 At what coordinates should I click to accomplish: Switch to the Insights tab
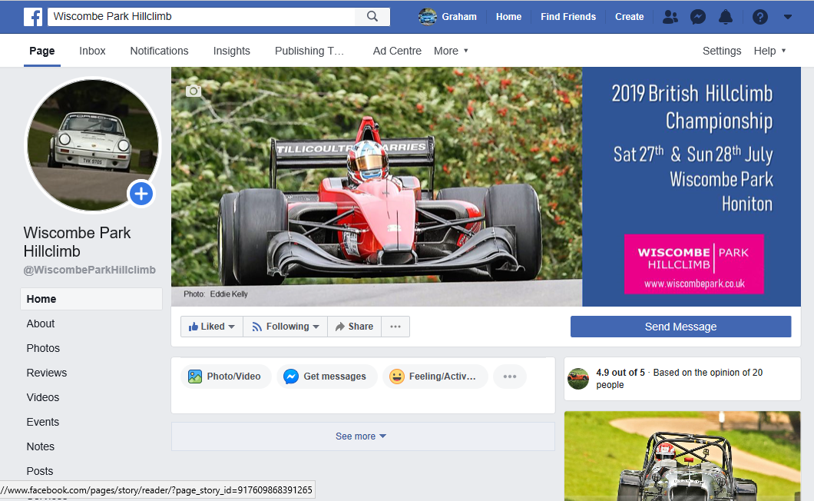click(x=232, y=51)
